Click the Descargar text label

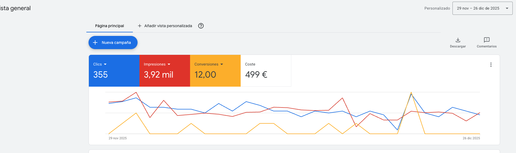tap(458, 46)
